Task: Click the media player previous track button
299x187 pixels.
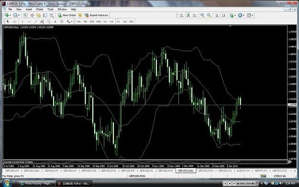Action: [x=225, y=184]
